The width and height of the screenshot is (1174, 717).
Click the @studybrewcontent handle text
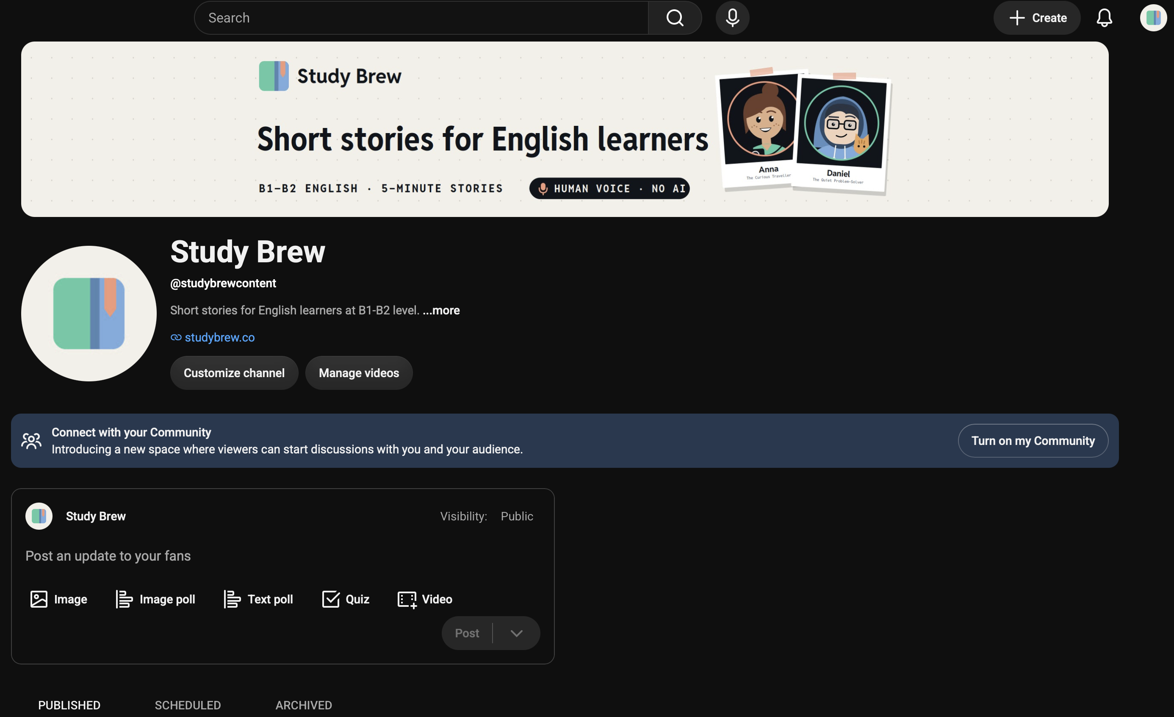coord(223,283)
